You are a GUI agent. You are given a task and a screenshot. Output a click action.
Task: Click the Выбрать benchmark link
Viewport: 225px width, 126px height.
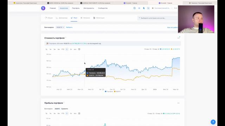(69, 27)
